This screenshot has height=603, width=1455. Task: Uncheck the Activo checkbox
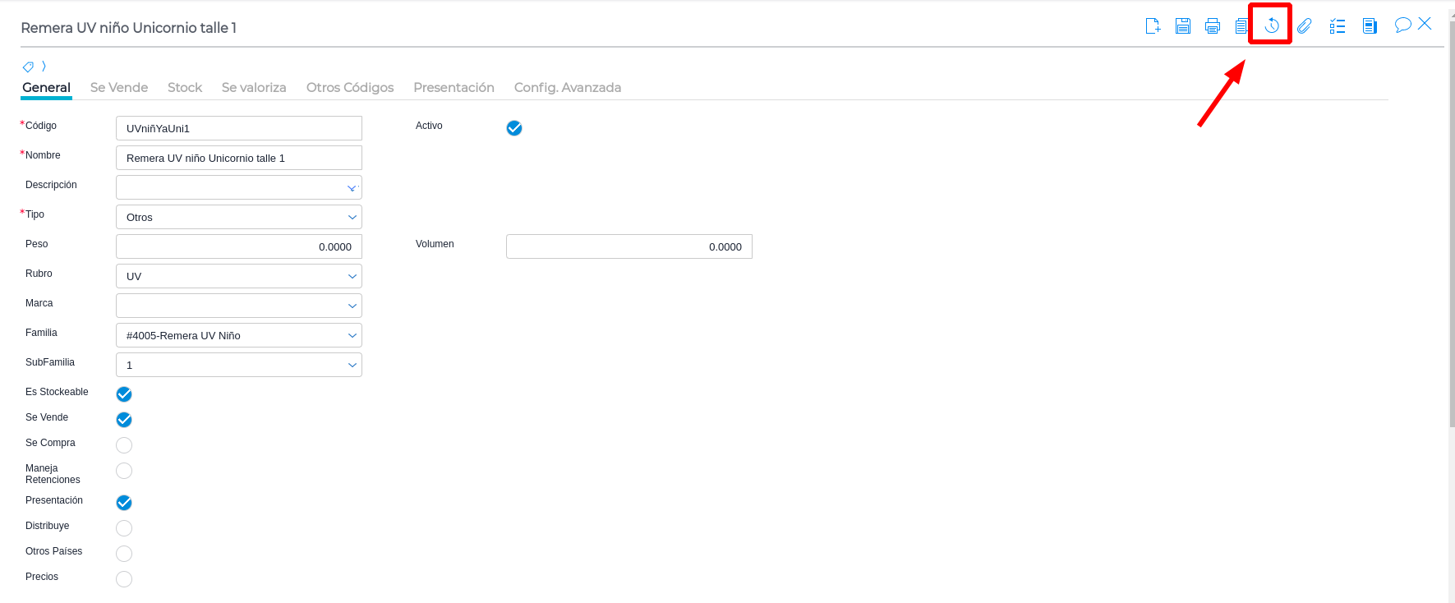pyautogui.click(x=514, y=128)
